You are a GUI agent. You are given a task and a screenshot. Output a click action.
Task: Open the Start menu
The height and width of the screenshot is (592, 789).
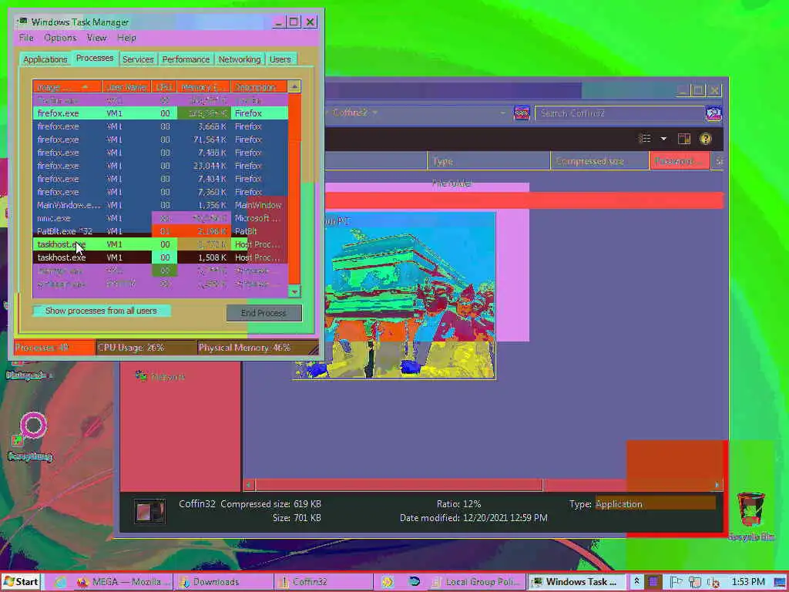pyautogui.click(x=21, y=582)
